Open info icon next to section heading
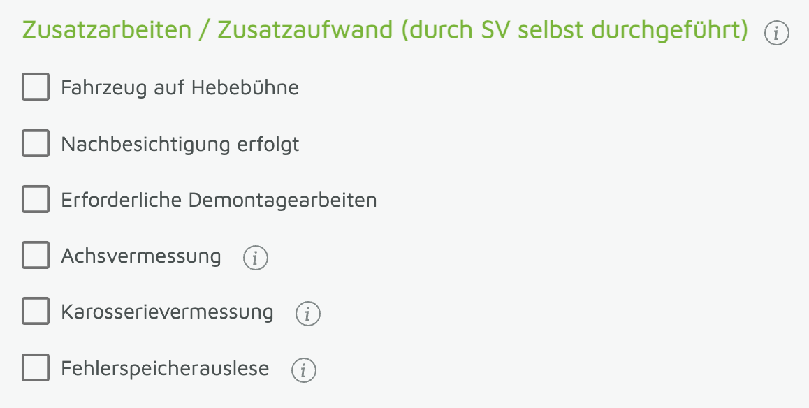 [776, 33]
